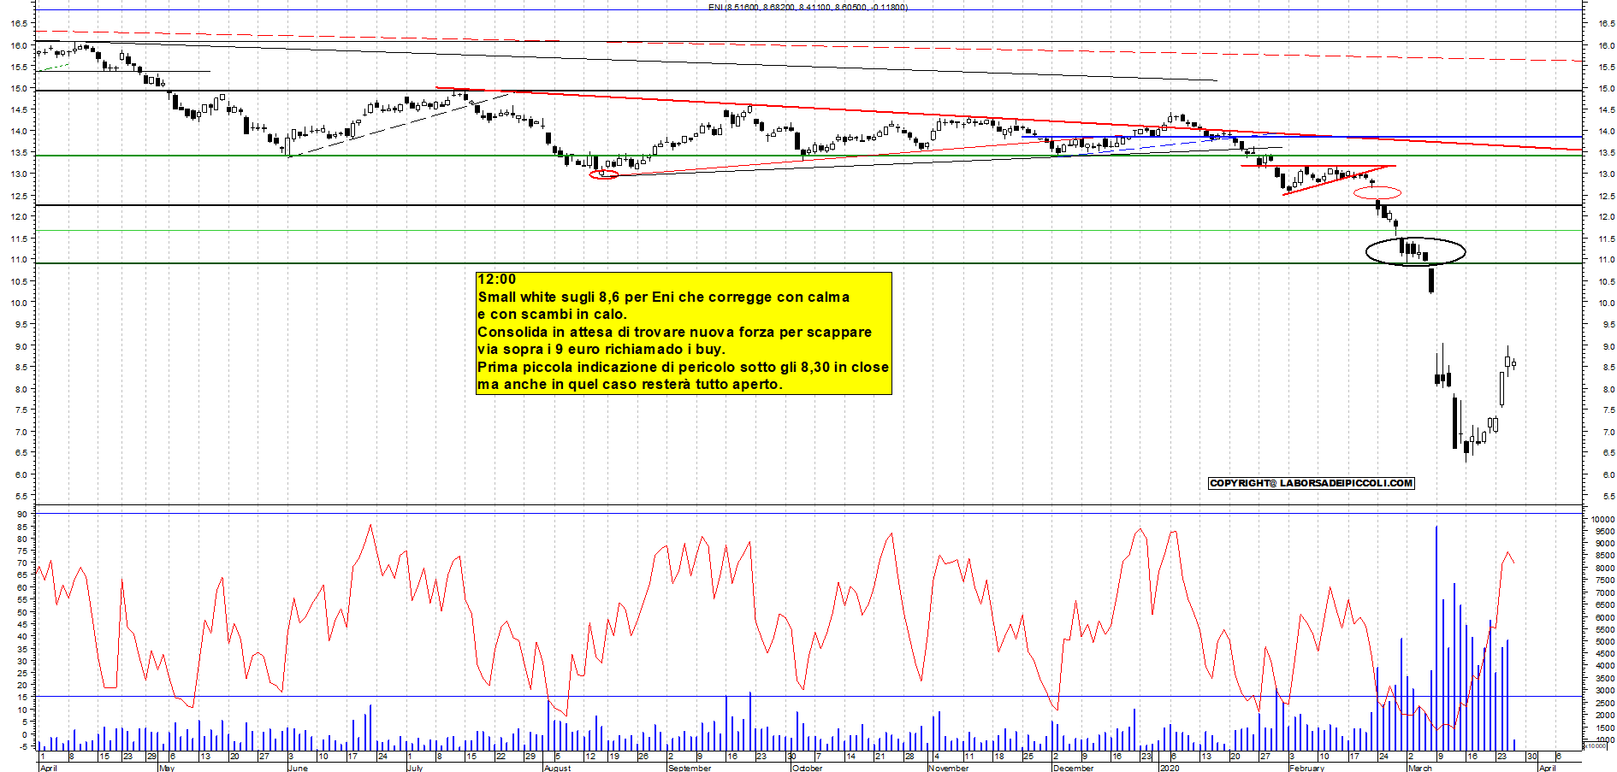This screenshot has height=772, width=1617.
Task: Click "9.0" on the right price axis
Action: tap(1608, 346)
